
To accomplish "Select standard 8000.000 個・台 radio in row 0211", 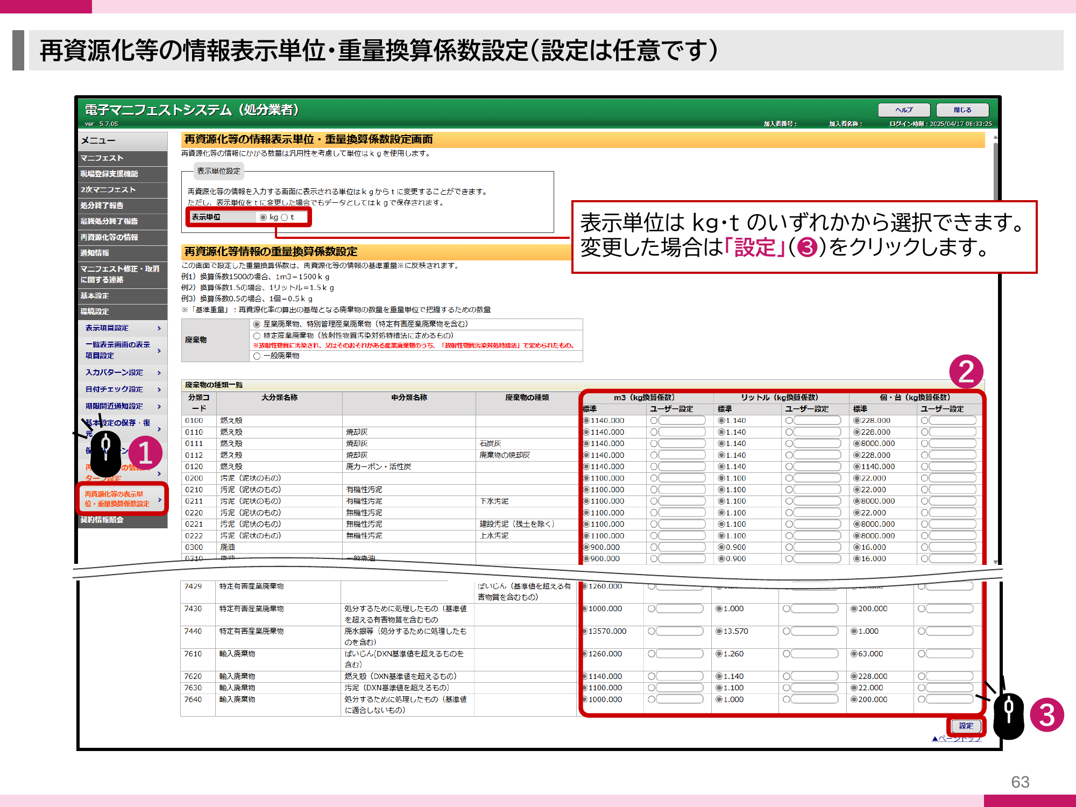I will tap(856, 501).
